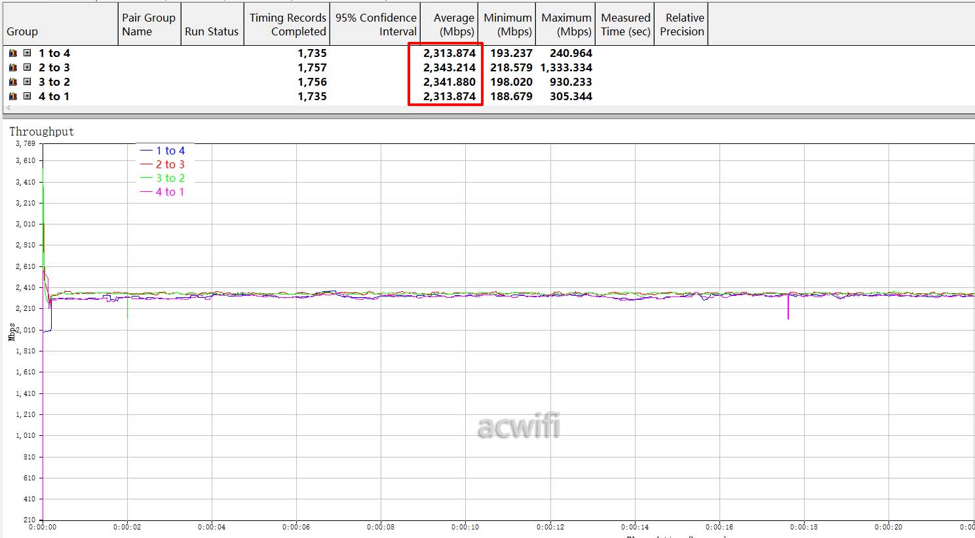
Task: Click the Relative Precision column header
Action: pos(681,25)
